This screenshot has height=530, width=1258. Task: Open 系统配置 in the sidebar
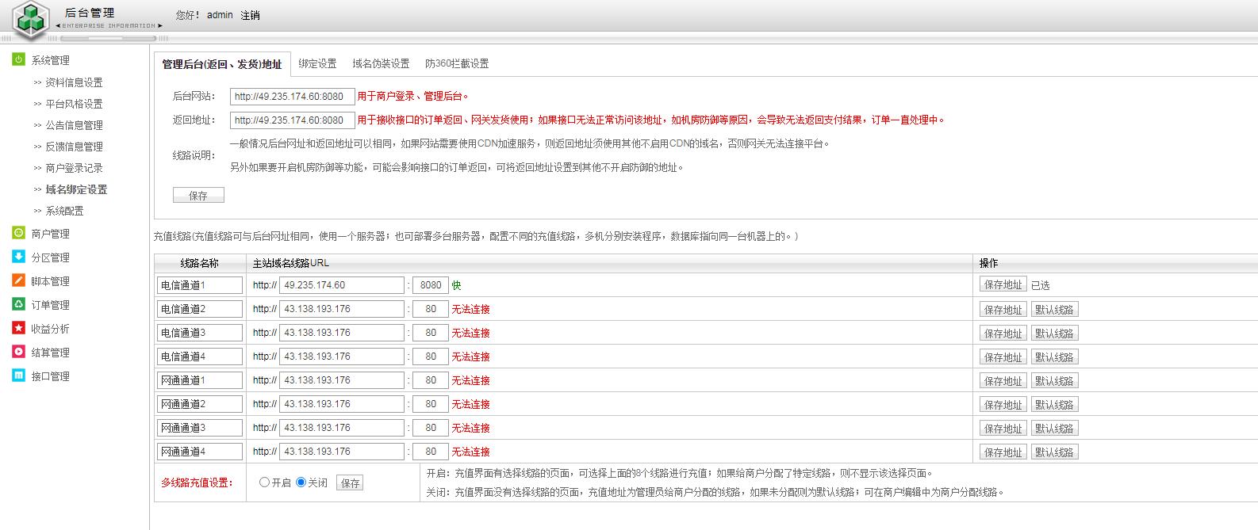point(64,211)
